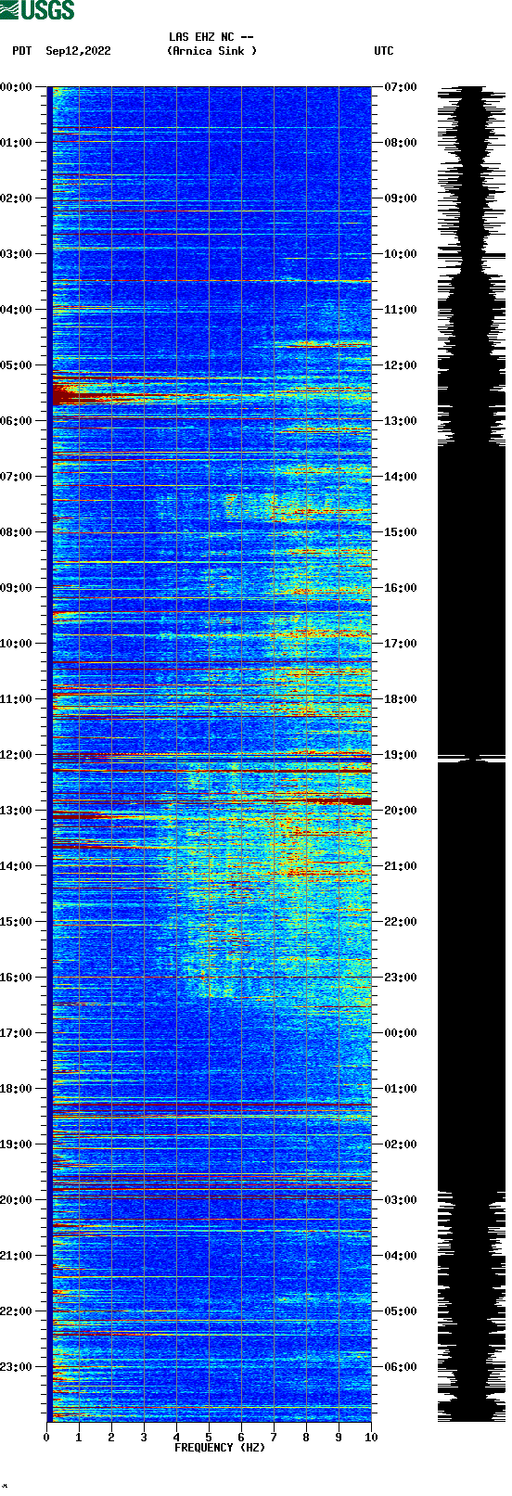Click frequency axis tick 5
This screenshot has height=1496, width=512.
(209, 1438)
